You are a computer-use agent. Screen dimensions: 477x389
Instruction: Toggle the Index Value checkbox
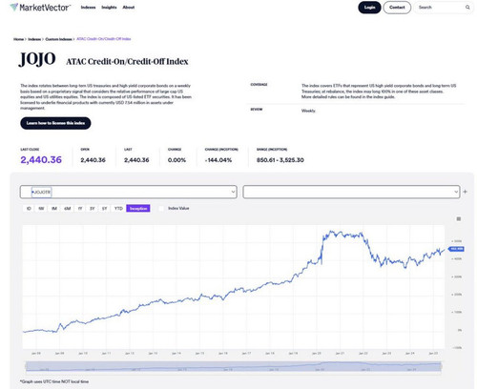coord(161,209)
